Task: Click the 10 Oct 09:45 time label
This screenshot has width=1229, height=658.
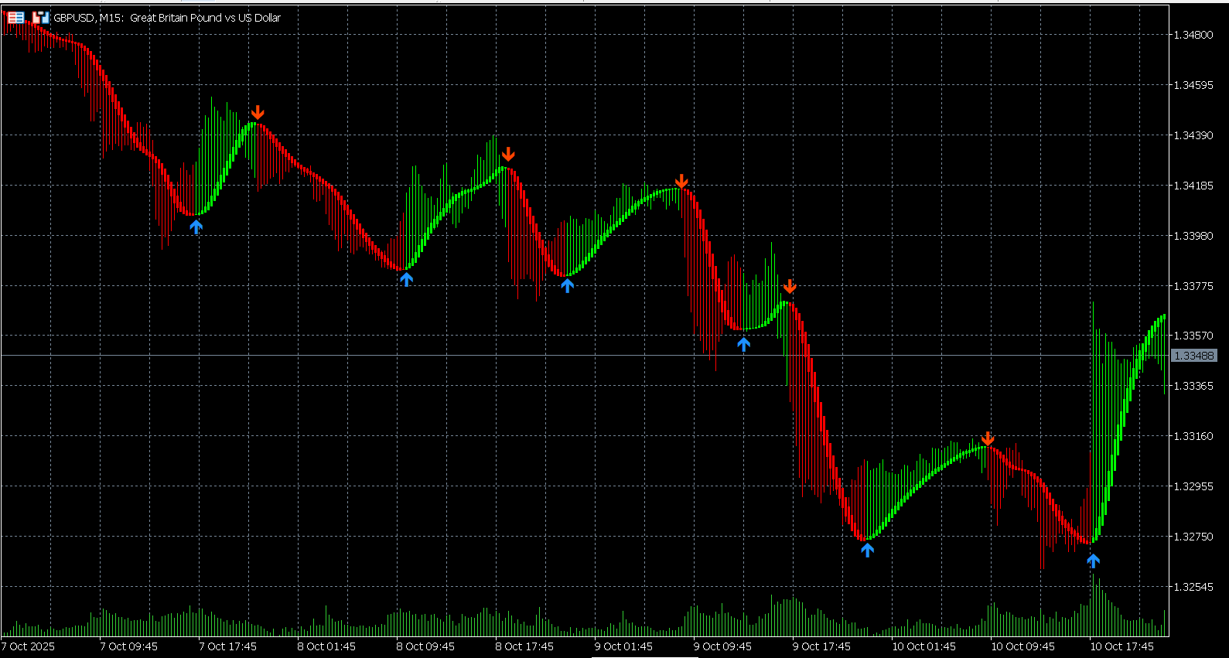Action: point(1022,646)
